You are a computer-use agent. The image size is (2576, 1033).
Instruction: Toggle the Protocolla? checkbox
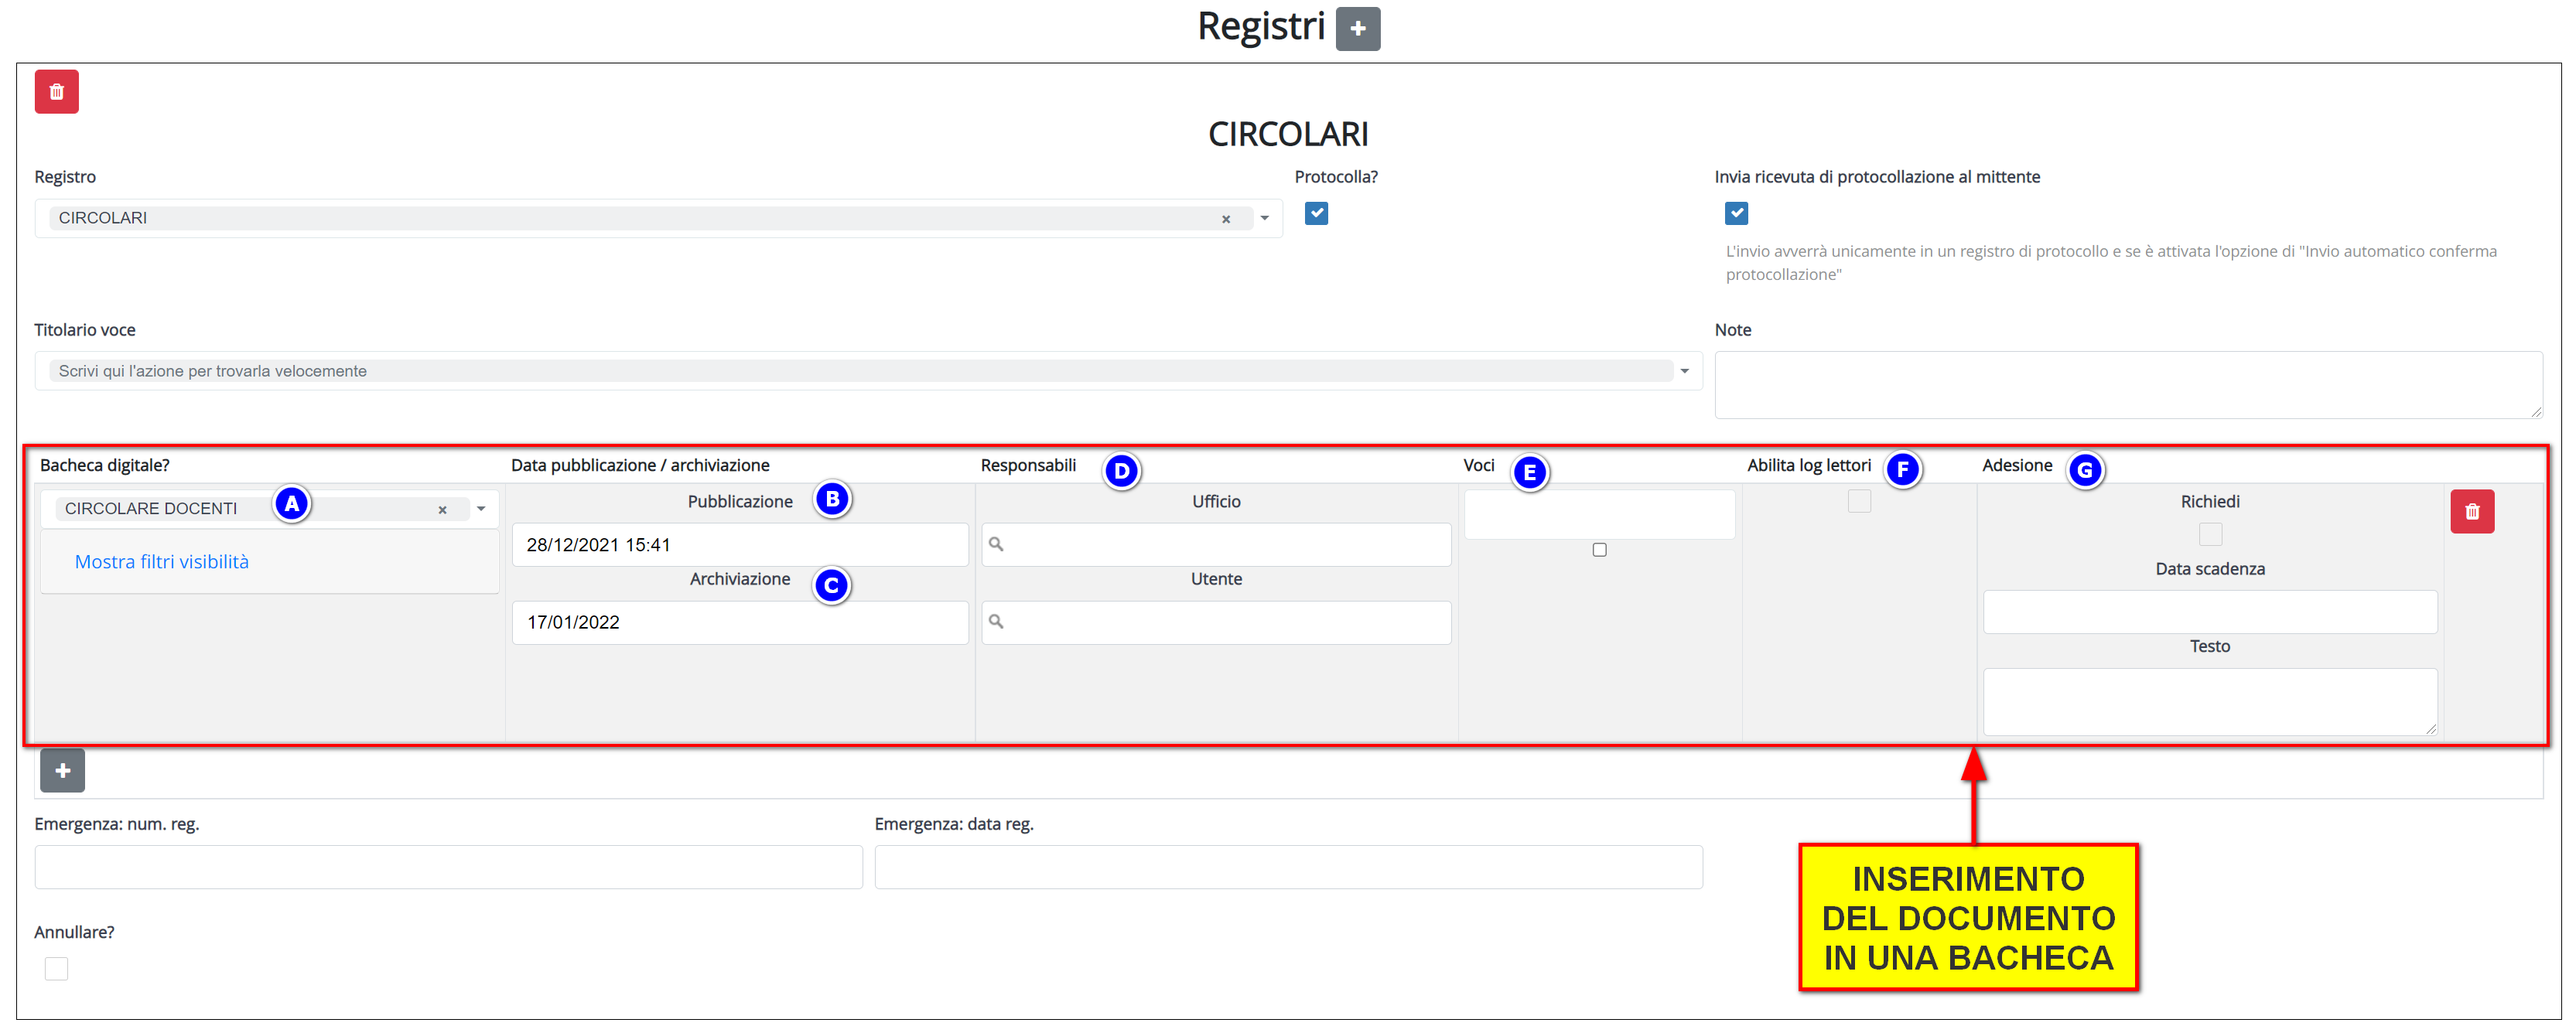[x=1316, y=213]
